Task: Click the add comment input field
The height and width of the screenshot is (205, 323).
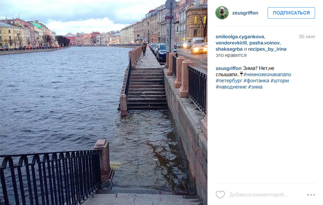Action: 266,195
